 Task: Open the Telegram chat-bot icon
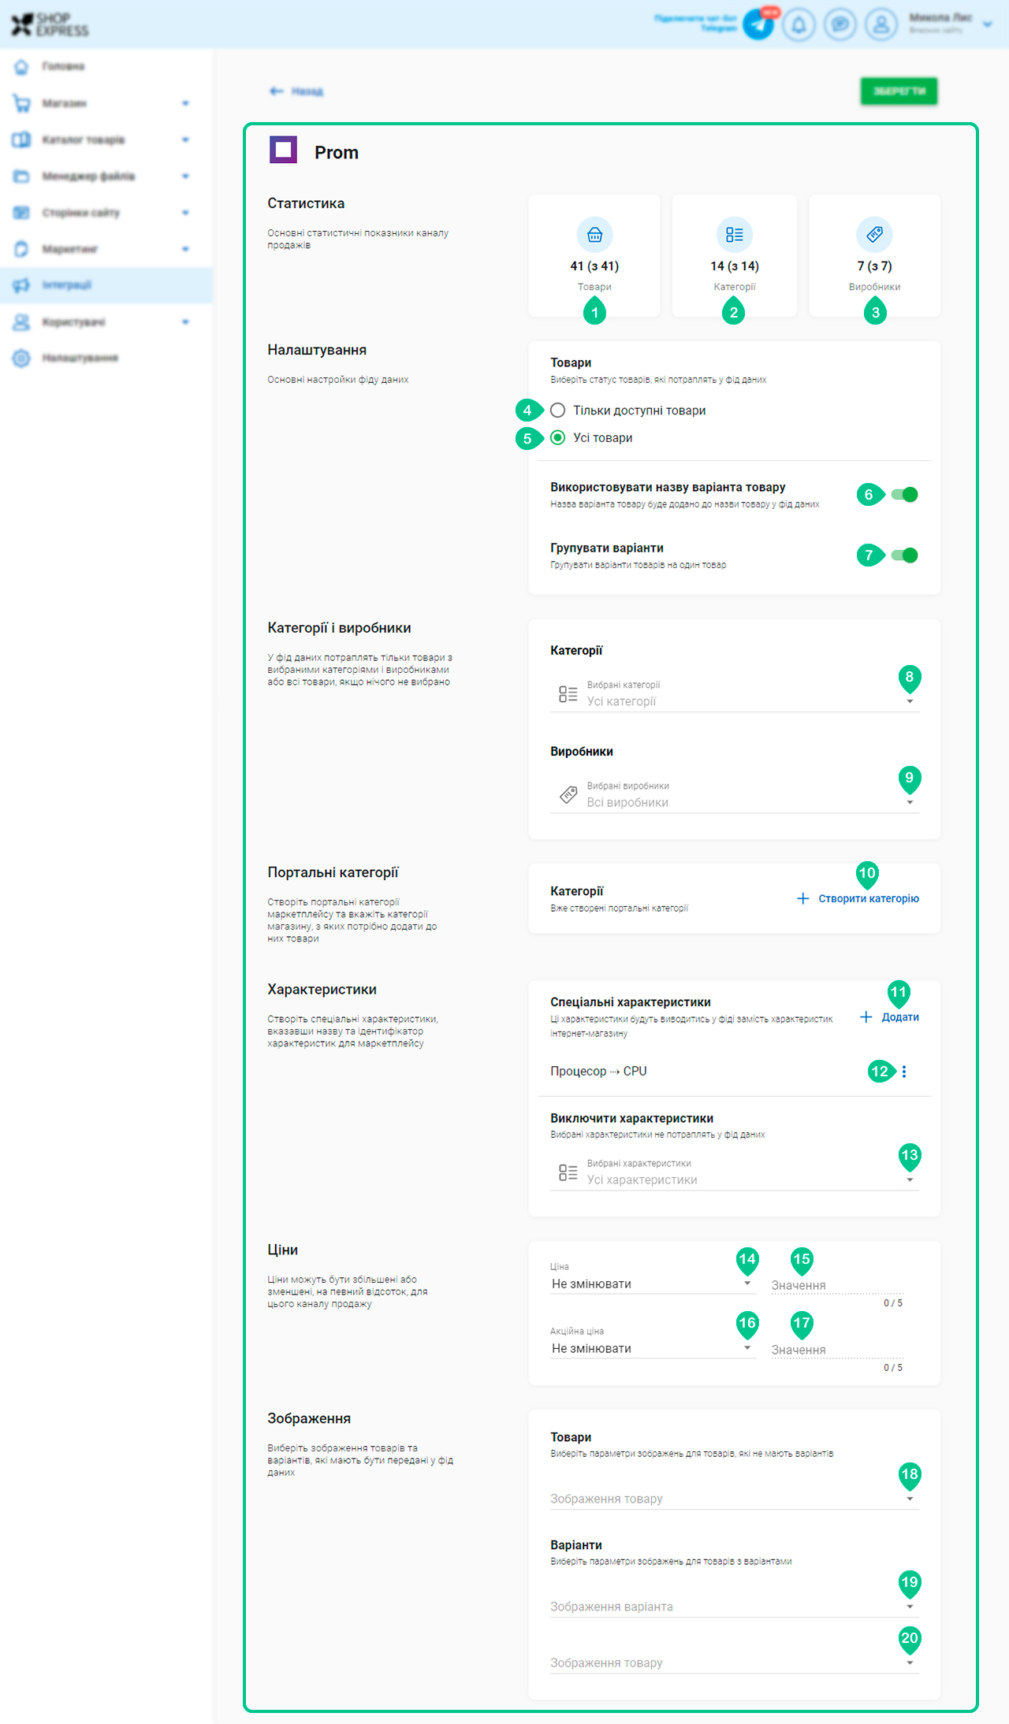click(758, 24)
